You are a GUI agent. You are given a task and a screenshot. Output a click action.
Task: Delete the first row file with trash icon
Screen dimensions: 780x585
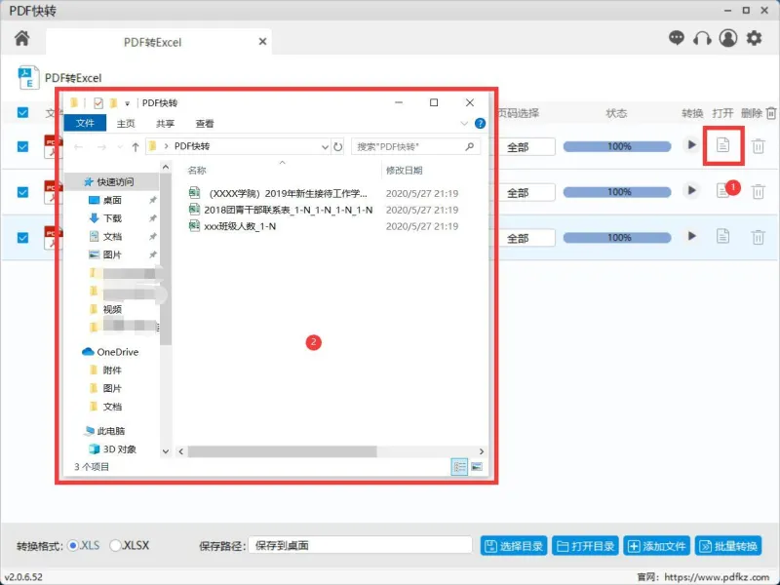[759, 146]
